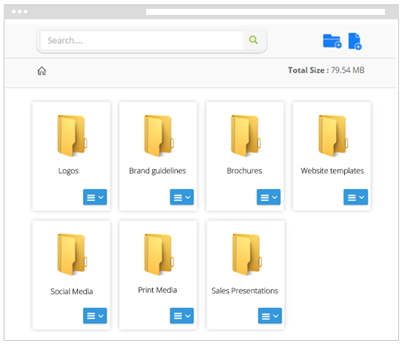Open the Website templates folder icon
This screenshot has height=346, width=402.
click(333, 136)
